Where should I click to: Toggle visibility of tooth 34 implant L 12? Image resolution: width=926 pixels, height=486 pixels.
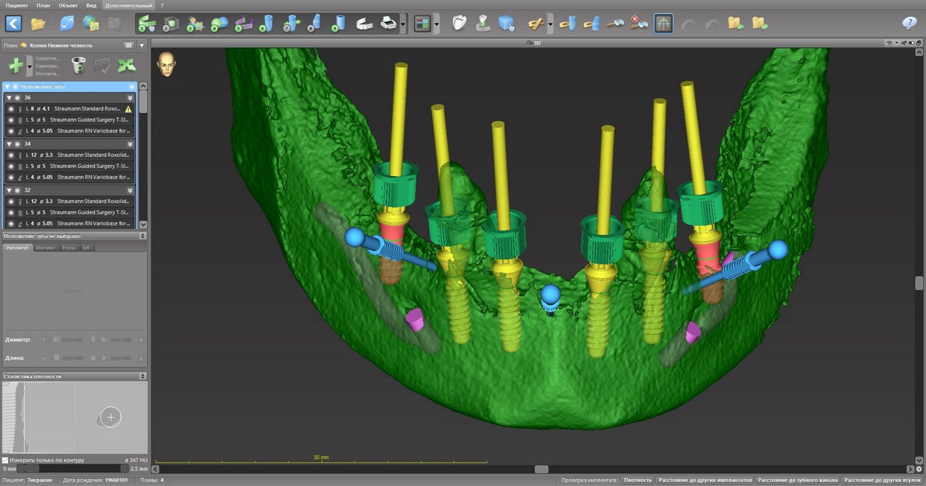point(11,155)
